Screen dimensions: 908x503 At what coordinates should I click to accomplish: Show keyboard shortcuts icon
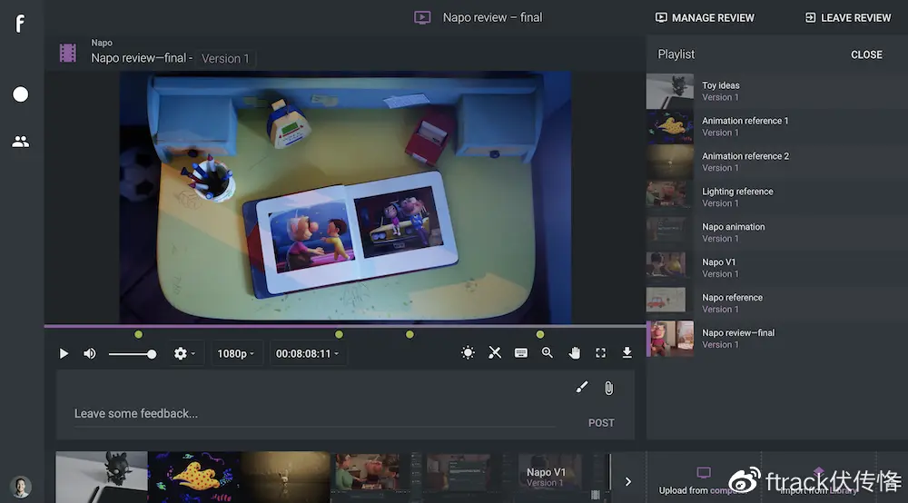pos(521,353)
